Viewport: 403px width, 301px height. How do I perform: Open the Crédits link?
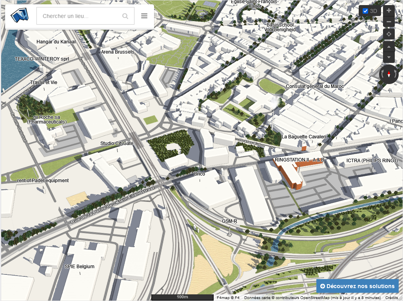[x=391, y=298]
